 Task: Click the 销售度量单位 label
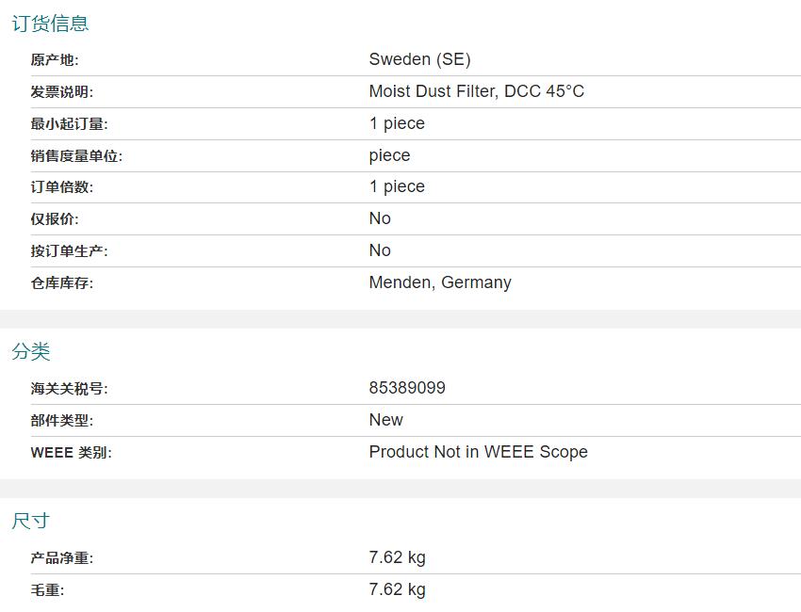coord(76,156)
